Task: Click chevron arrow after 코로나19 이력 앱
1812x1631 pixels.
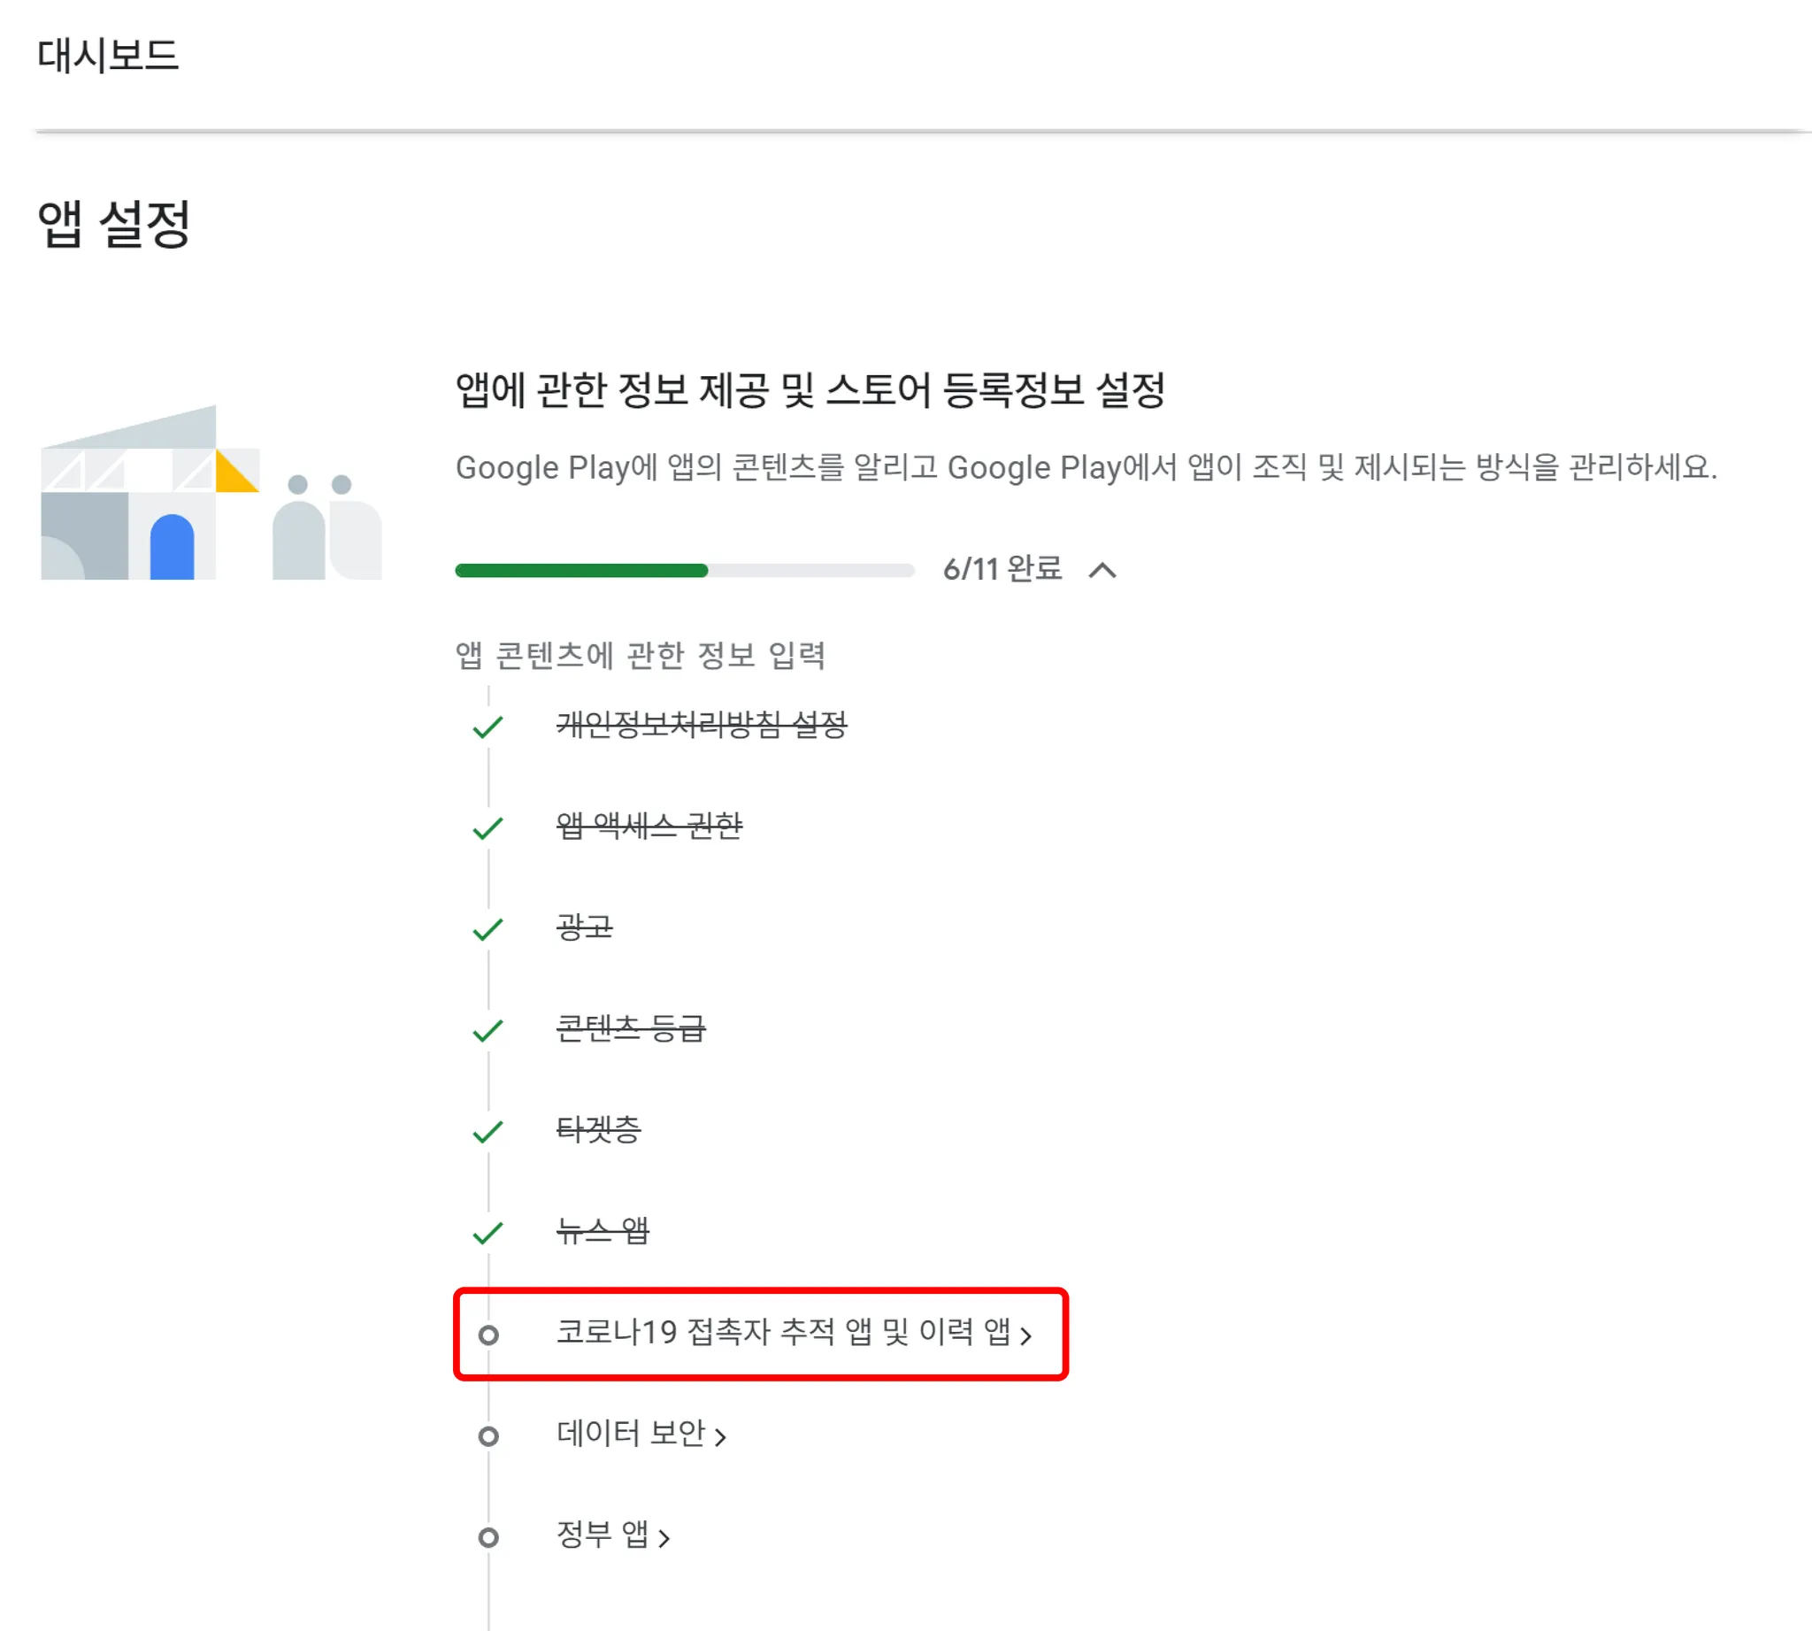Action: coord(1026,1336)
